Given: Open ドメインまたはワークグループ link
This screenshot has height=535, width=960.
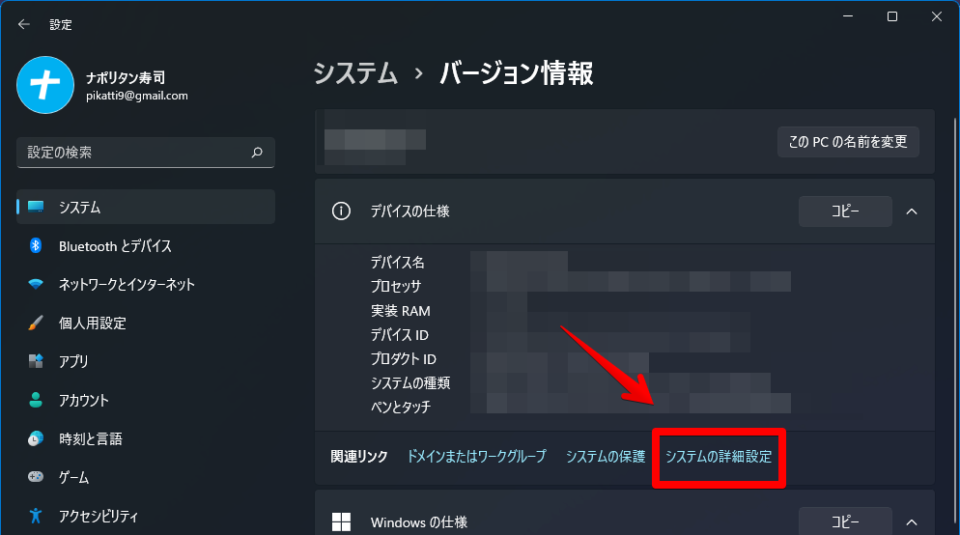Looking at the screenshot, I should point(476,456).
